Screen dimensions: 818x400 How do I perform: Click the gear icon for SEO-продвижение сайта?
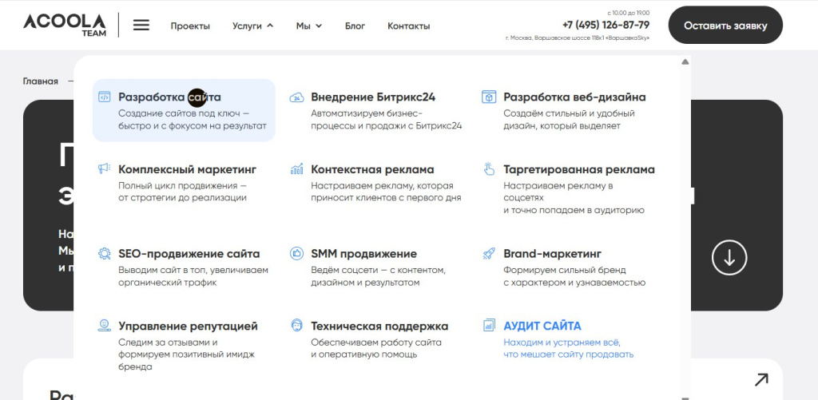(105, 253)
